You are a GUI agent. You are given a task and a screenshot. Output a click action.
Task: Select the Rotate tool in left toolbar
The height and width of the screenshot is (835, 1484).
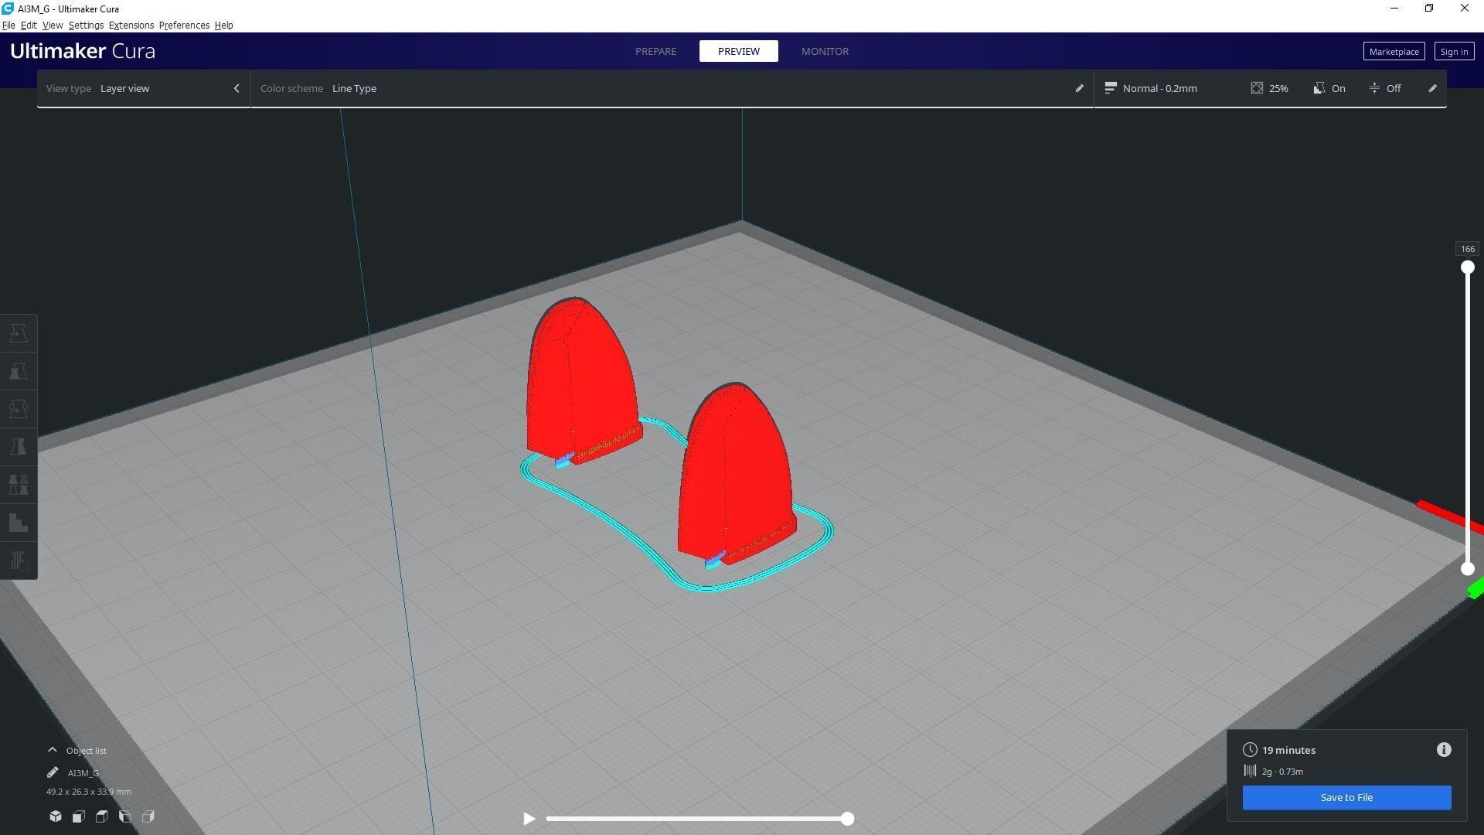pos(19,409)
